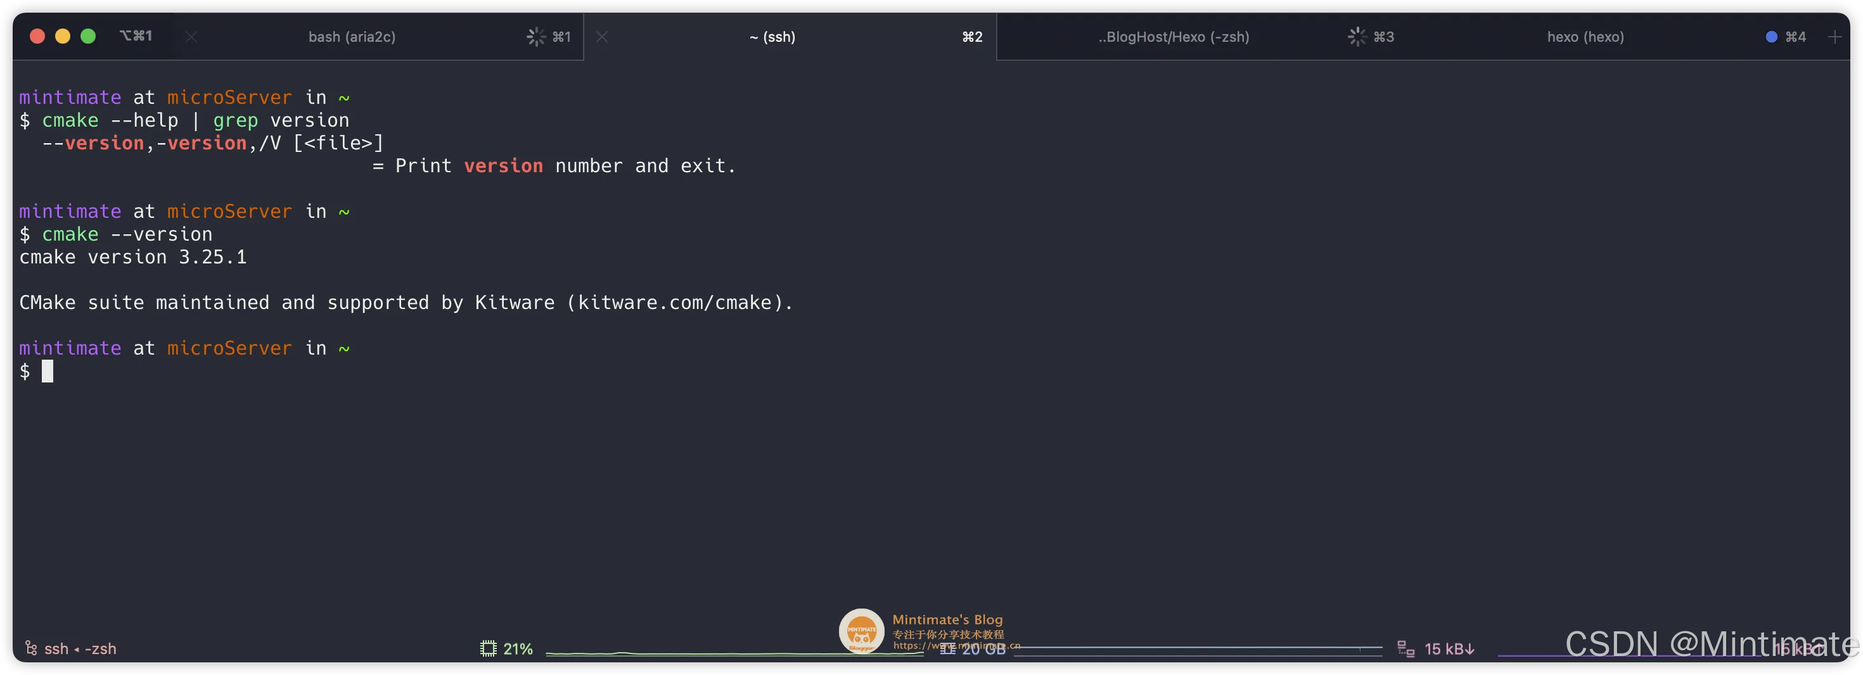Click the ⌘2 shortcut label on ssh tab
Image resolution: width=1863 pixels, height=675 pixels.
pos(972,37)
